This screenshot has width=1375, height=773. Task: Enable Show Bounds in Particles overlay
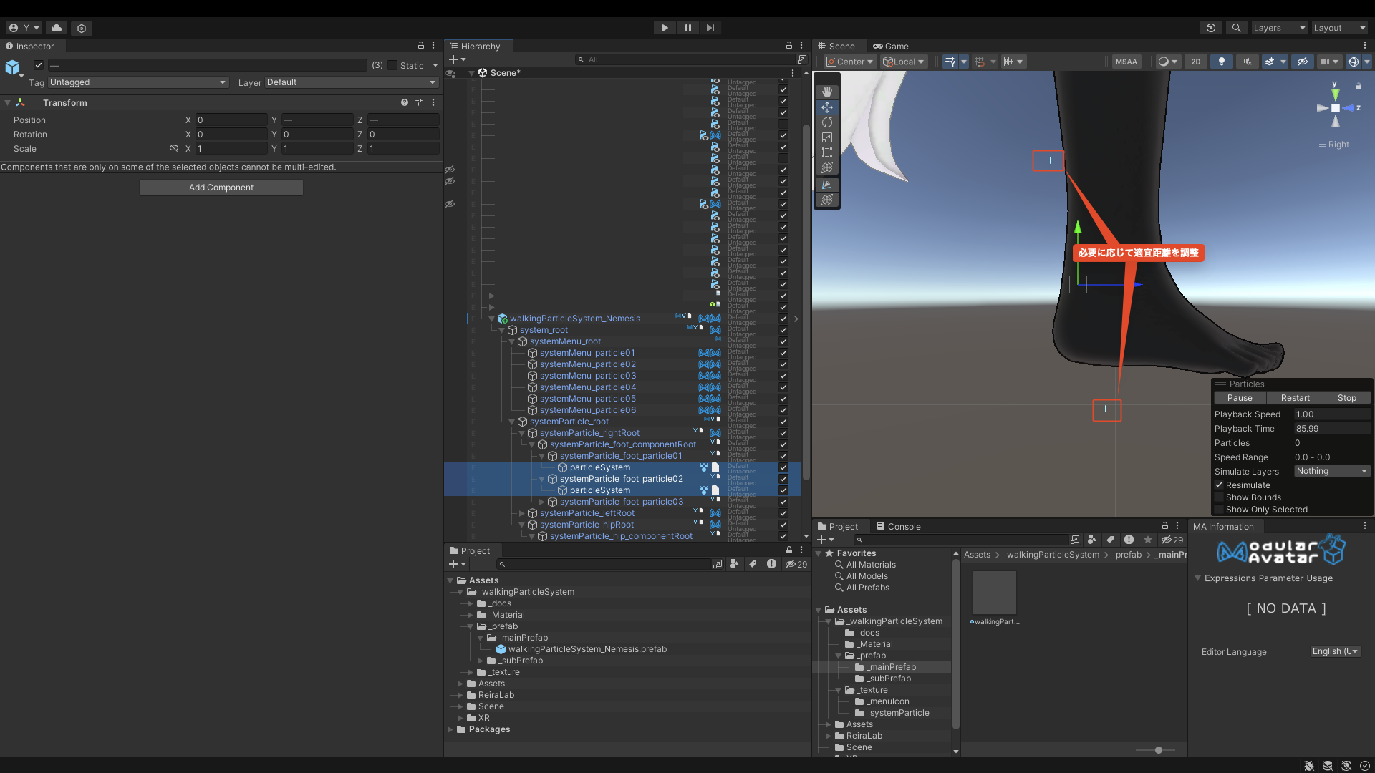point(1219,497)
